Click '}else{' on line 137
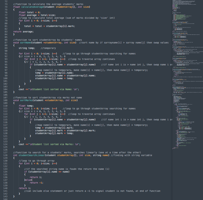This screenshot has height=200, width=203. [28, 180]
